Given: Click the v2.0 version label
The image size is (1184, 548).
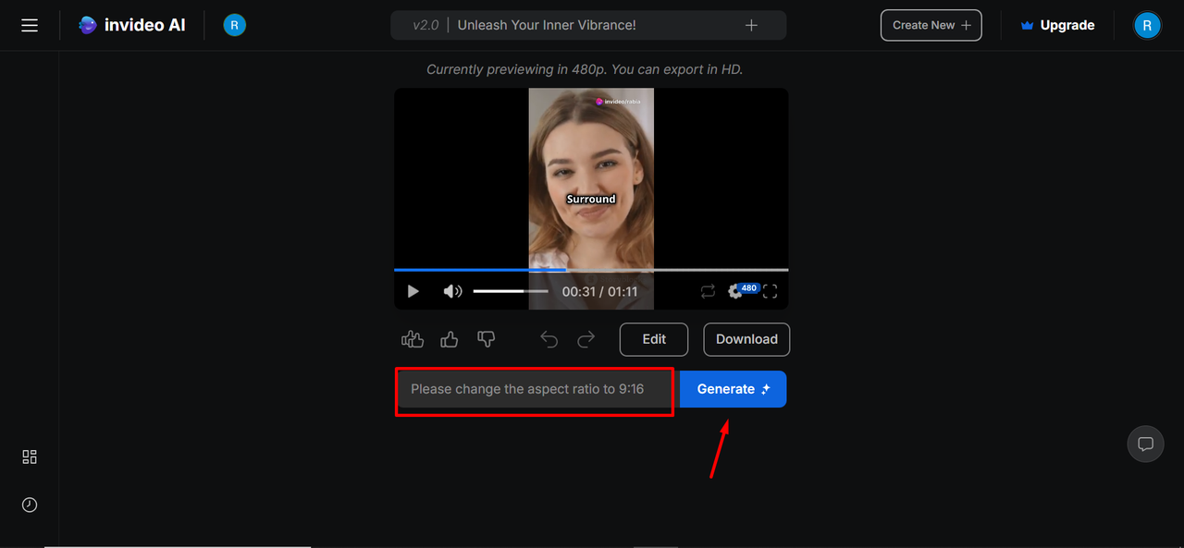Looking at the screenshot, I should 425,25.
